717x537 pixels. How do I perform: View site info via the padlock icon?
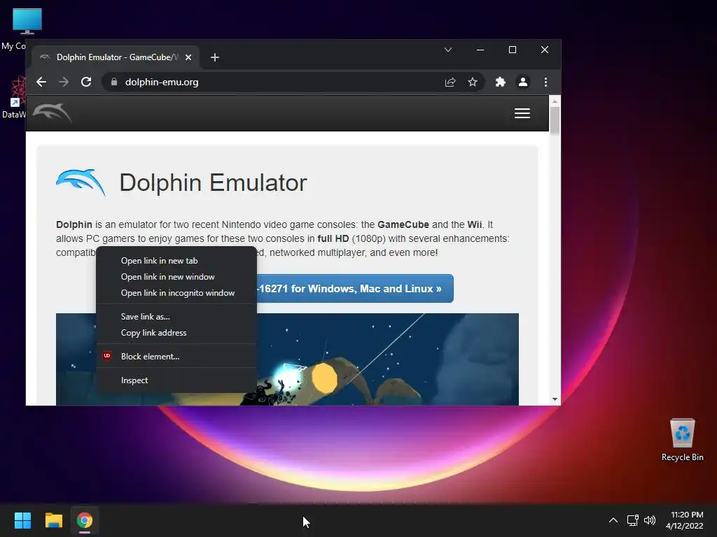point(114,82)
